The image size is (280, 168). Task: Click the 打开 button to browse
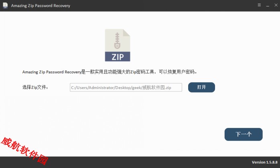201,87
